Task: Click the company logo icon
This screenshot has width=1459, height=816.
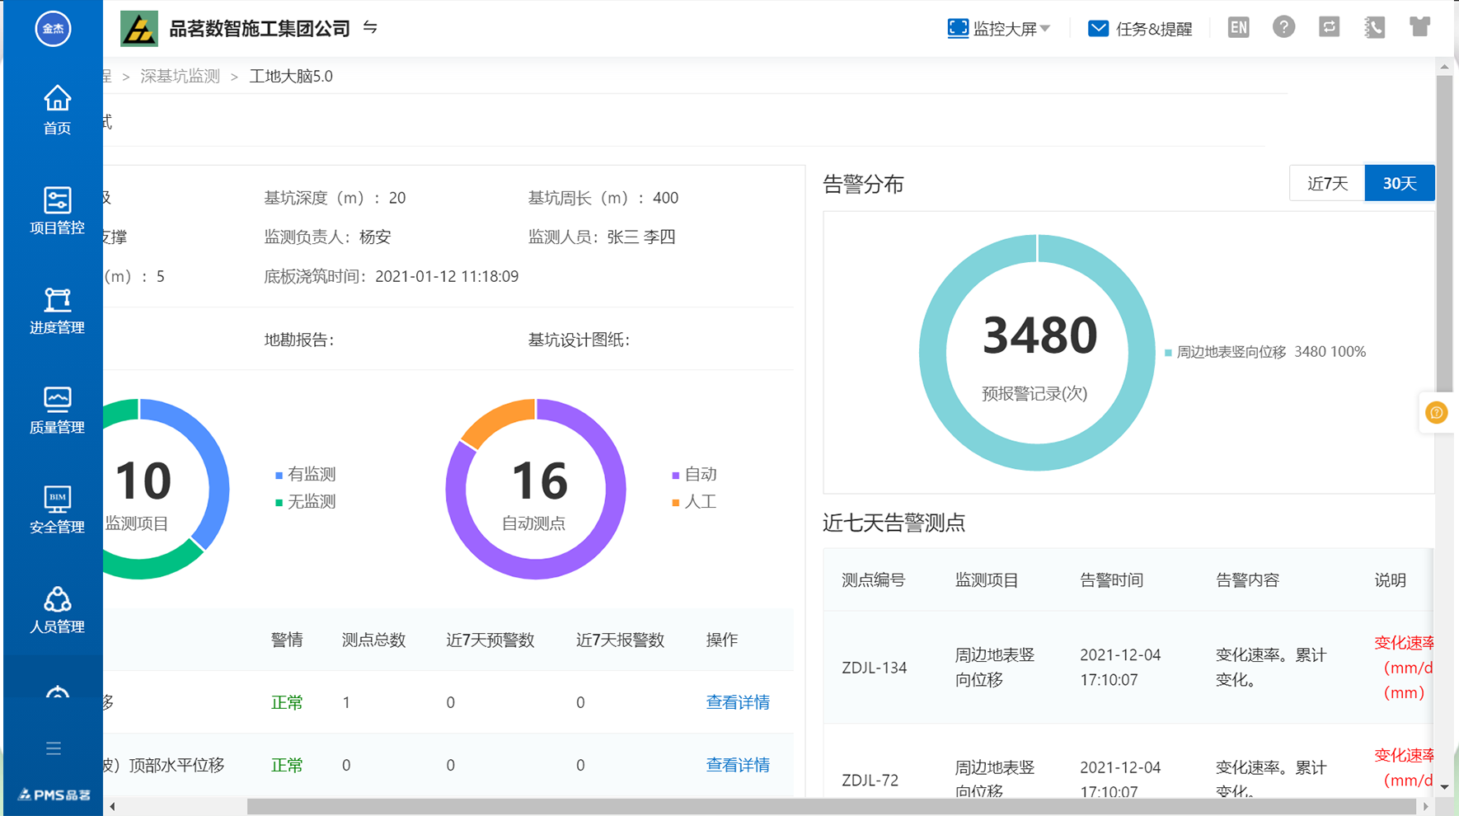Action: click(x=139, y=29)
